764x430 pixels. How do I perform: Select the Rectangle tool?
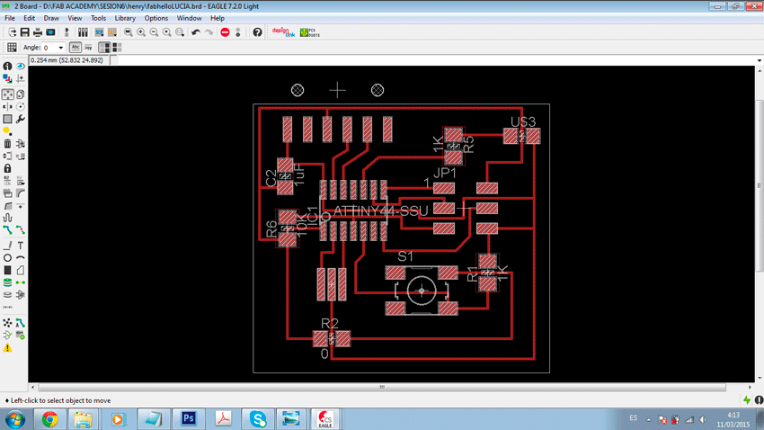[7, 270]
